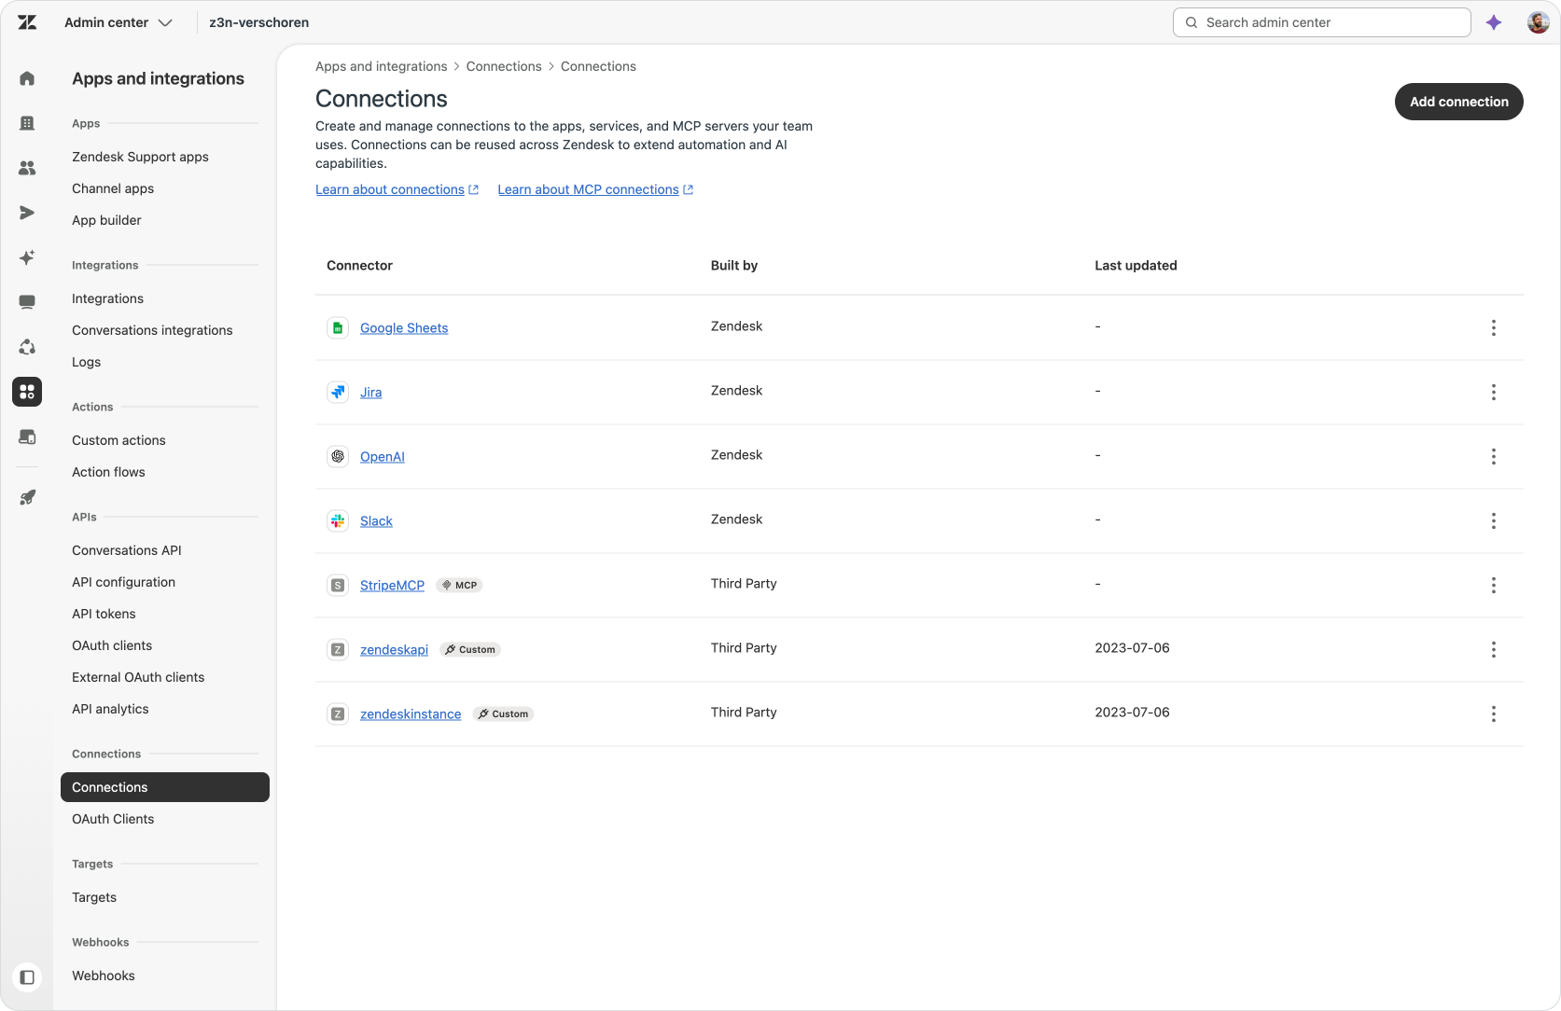Open the options menu for the StripeMCP row
The height and width of the screenshot is (1011, 1561).
[x=1493, y=585]
